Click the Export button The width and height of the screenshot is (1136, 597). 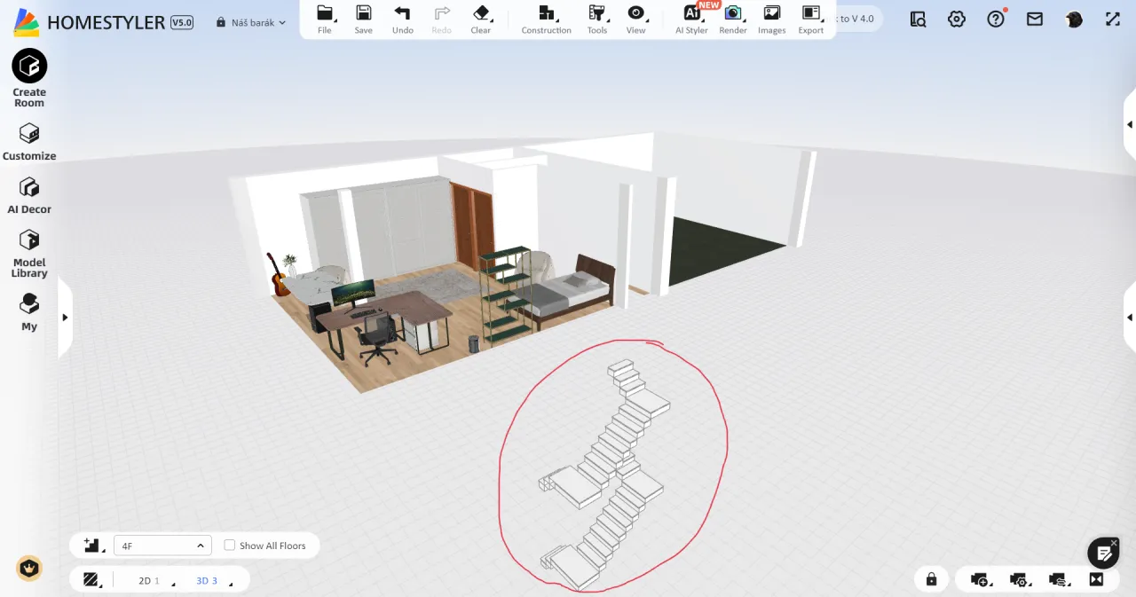810,13
